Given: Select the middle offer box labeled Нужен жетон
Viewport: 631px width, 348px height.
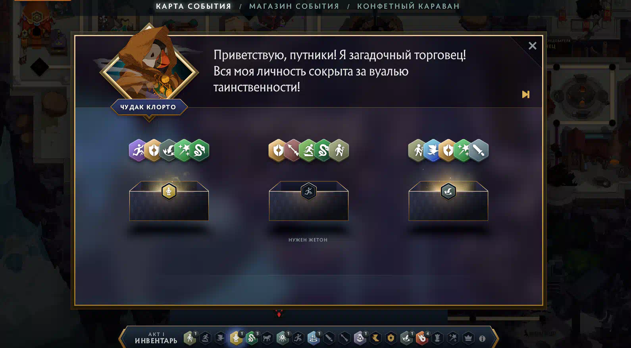Looking at the screenshot, I should pos(309,201).
